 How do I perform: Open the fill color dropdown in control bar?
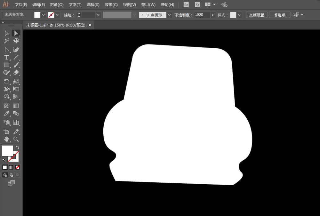(x=43, y=15)
